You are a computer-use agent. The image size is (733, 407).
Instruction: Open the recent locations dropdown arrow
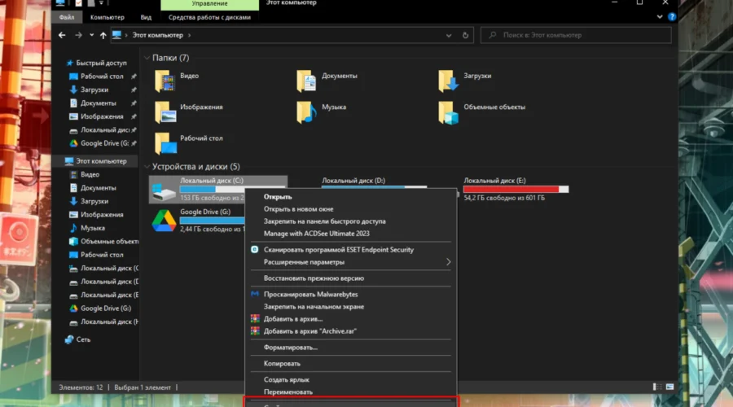point(91,35)
